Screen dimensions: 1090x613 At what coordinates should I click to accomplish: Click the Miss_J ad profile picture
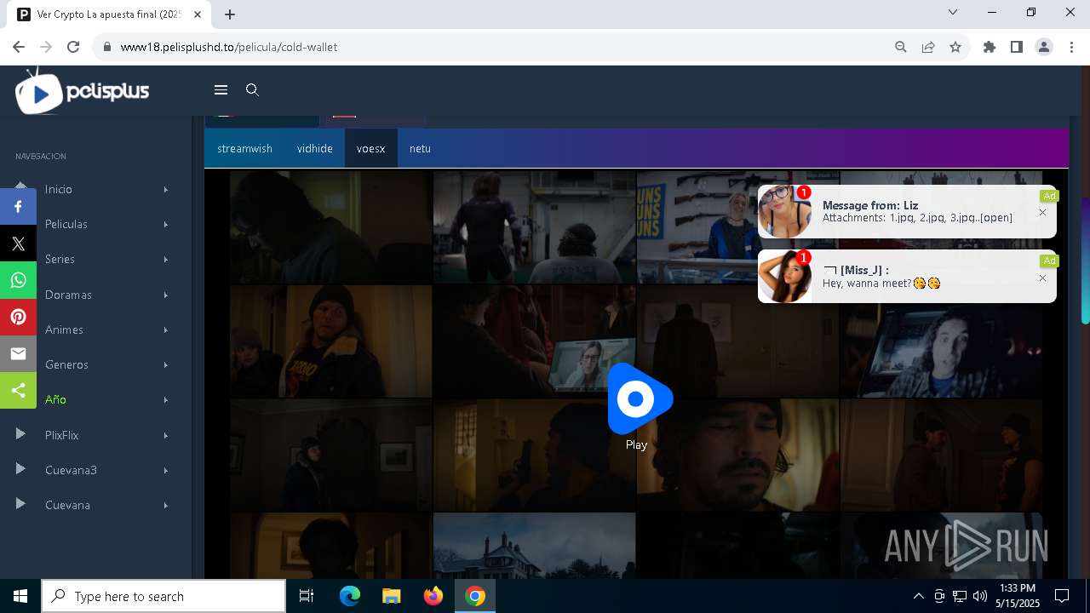785,277
